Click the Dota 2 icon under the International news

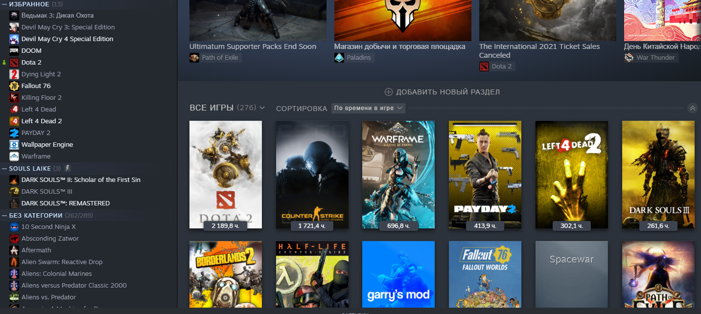[484, 67]
